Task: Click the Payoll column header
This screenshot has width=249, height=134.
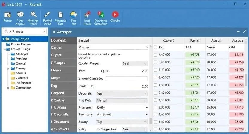Action: (x=195, y=41)
